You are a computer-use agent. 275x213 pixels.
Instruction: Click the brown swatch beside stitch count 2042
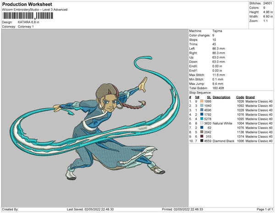[x=202, y=132]
